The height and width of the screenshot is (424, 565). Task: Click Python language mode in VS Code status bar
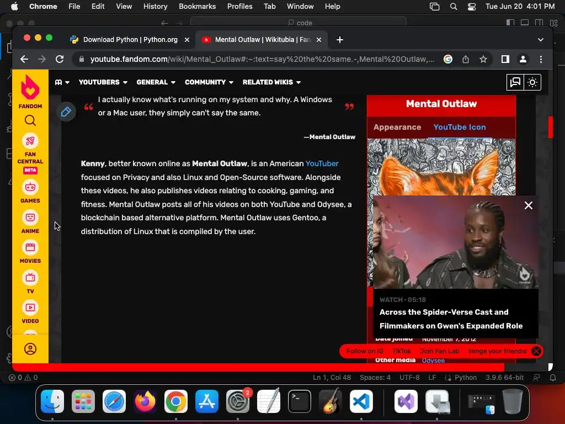(466, 378)
